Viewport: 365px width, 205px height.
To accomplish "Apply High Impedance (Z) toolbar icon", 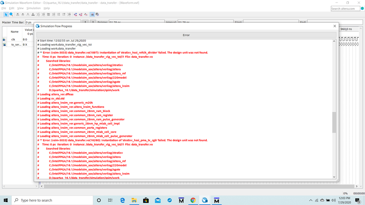I will coord(33,15).
